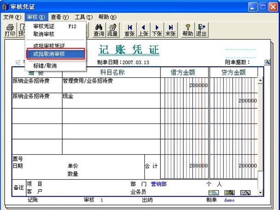Image resolution: width=280 pixels, height=210 pixels.
Task: Click the first icon below 个人 field
Action: tap(214, 193)
